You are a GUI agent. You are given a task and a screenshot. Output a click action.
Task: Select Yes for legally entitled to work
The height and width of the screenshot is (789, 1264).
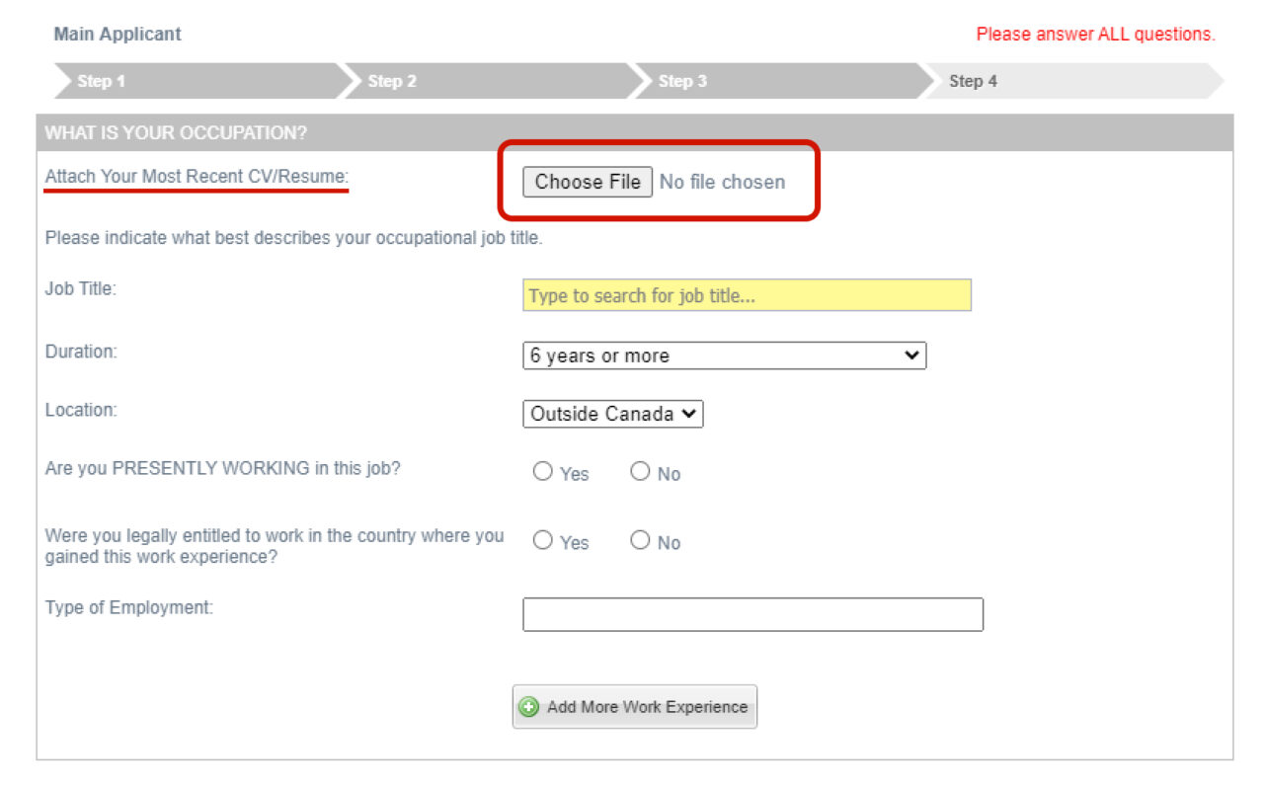pyautogui.click(x=542, y=540)
